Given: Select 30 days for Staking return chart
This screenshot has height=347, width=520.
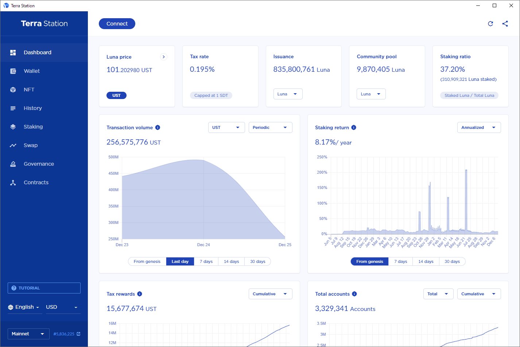Looking at the screenshot, I should click(452, 261).
